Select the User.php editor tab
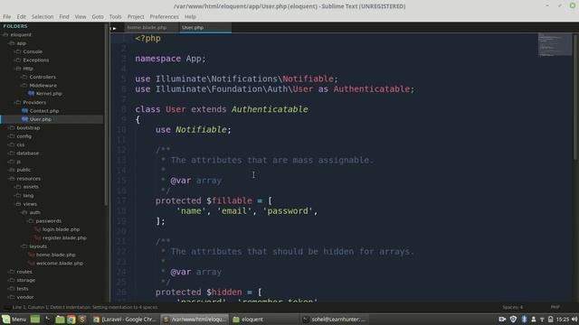Viewport: 579px width, 325px height. (x=205, y=28)
